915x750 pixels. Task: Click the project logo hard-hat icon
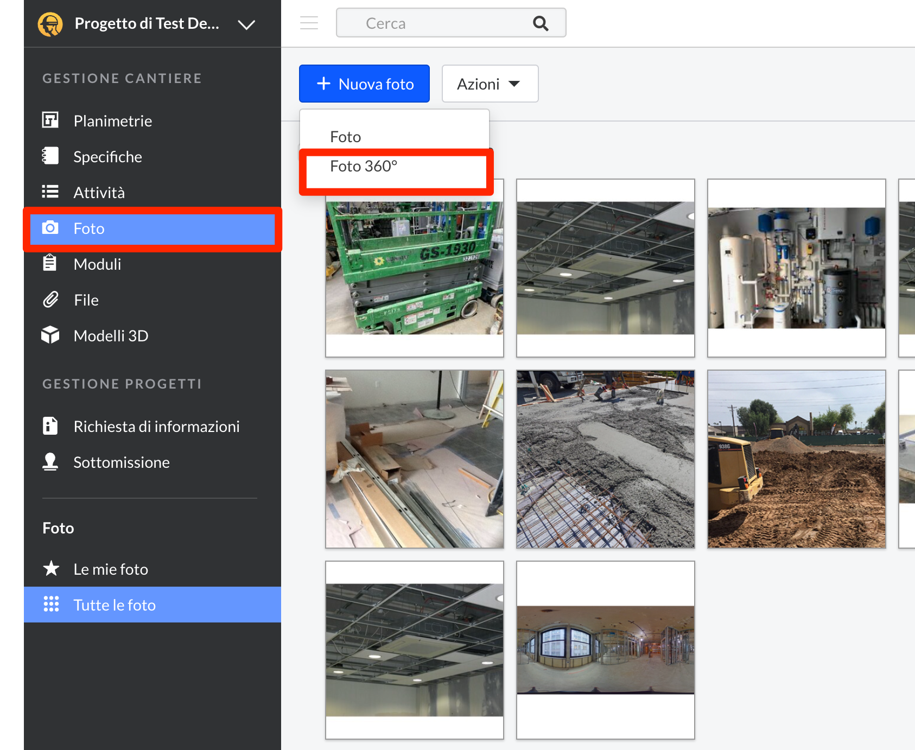(x=50, y=24)
